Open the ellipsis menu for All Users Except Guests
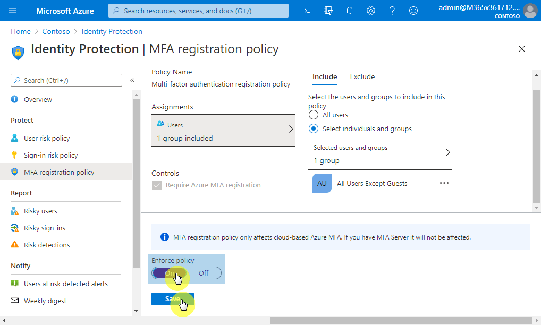Image resolution: width=541 pixels, height=325 pixels. pyautogui.click(x=444, y=183)
